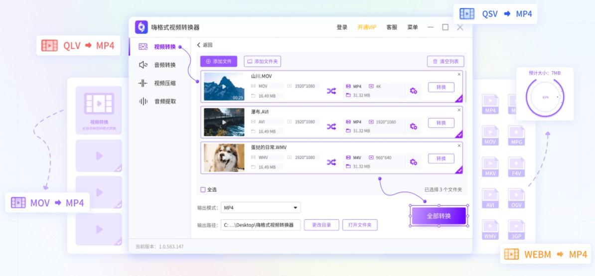Open output settings gear for 山川.MOV
Screen dimensions: 595x276
pyautogui.click(x=413, y=91)
